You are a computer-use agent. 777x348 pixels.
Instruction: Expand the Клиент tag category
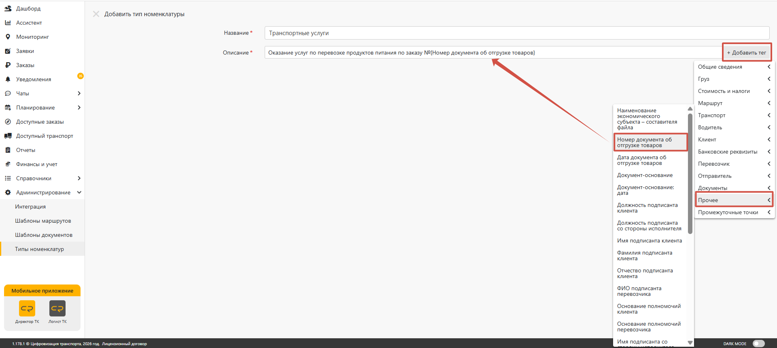coord(735,139)
